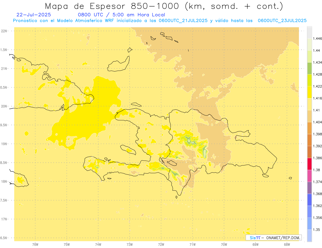Click the colorbar value 1.368
322x248 pixels.
[x=318, y=194]
